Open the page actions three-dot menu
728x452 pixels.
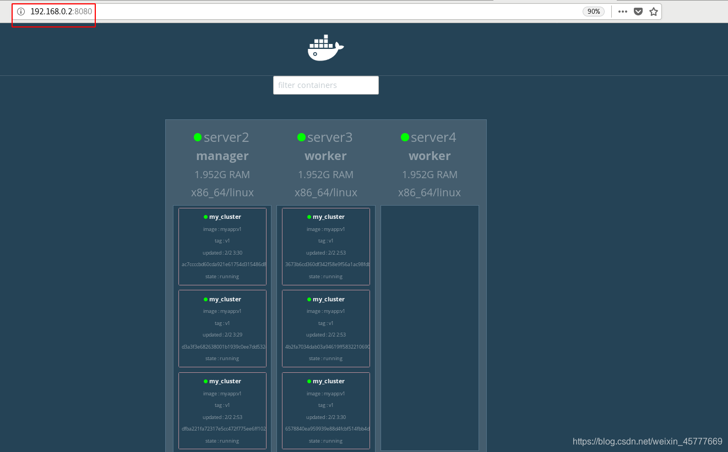pyautogui.click(x=623, y=12)
